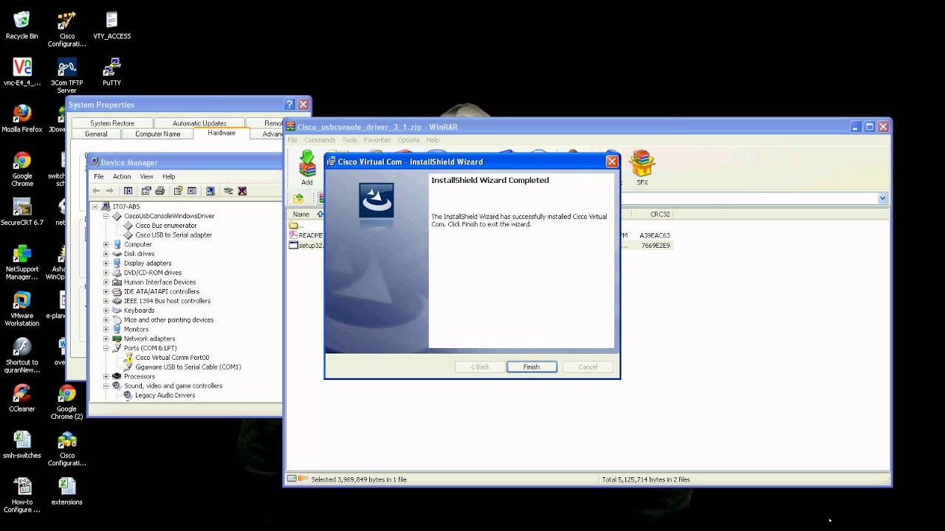The image size is (945, 531).
Task: Click the red X Uninstall icon in Device Manager
Action: pyautogui.click(x=242, y=190)
